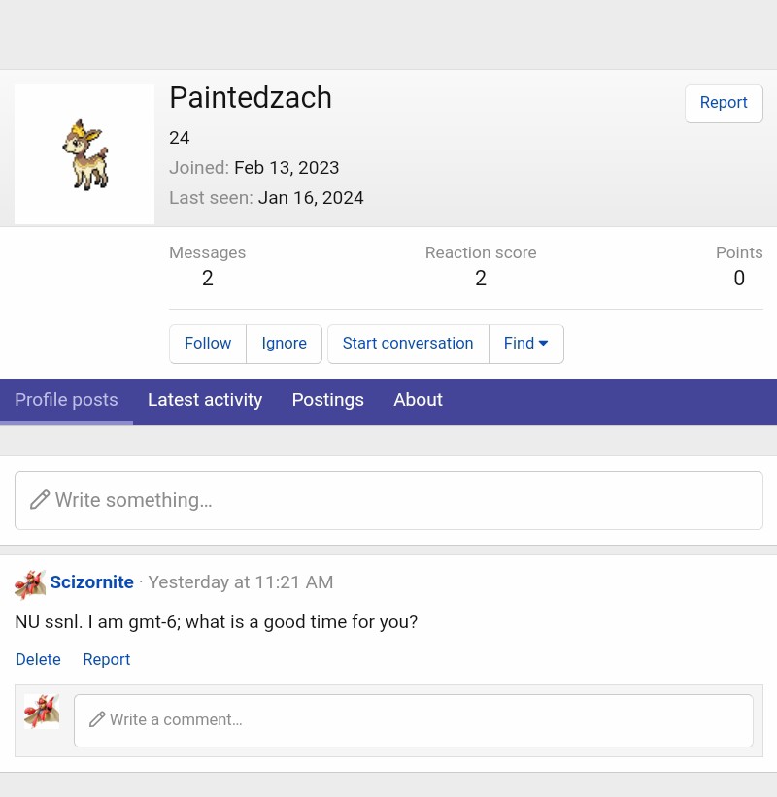777x797 pixels.
Task: Open the Postings tab
Action: click(328, 401)
